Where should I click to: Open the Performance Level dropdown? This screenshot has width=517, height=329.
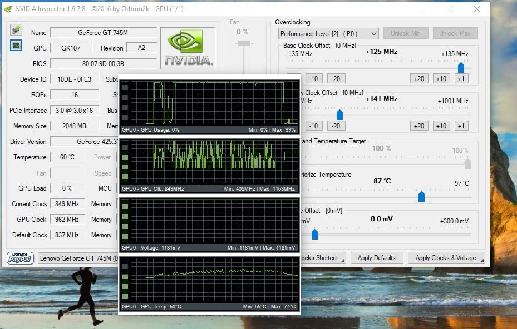coord(328,33)
